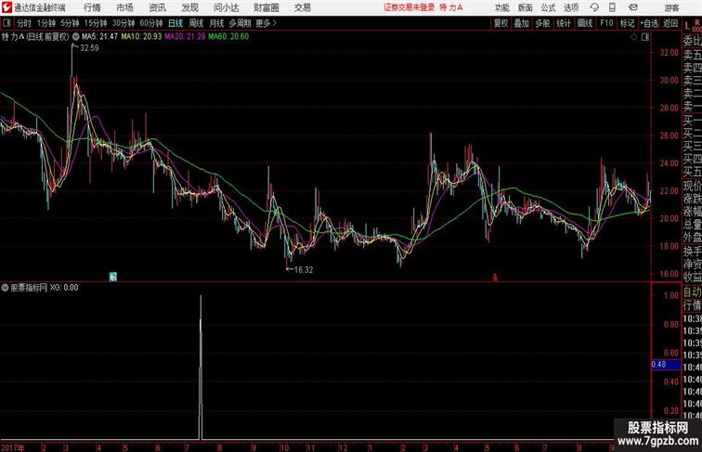Click the 叠加 overlay toolbar button
702x452 pixels.
[x=522, y=23]
